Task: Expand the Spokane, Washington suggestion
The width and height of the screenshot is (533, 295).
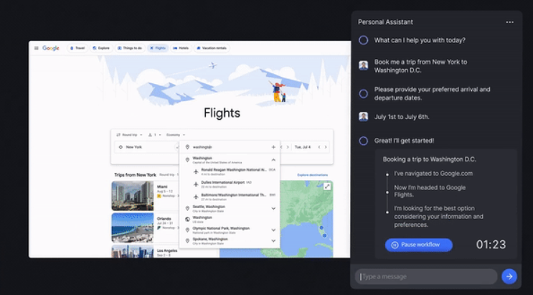Action: click(273, 241)
